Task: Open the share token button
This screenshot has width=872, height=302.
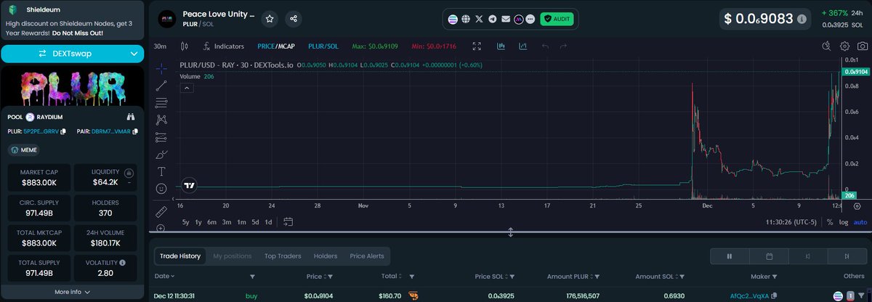Action: point(293,19)
